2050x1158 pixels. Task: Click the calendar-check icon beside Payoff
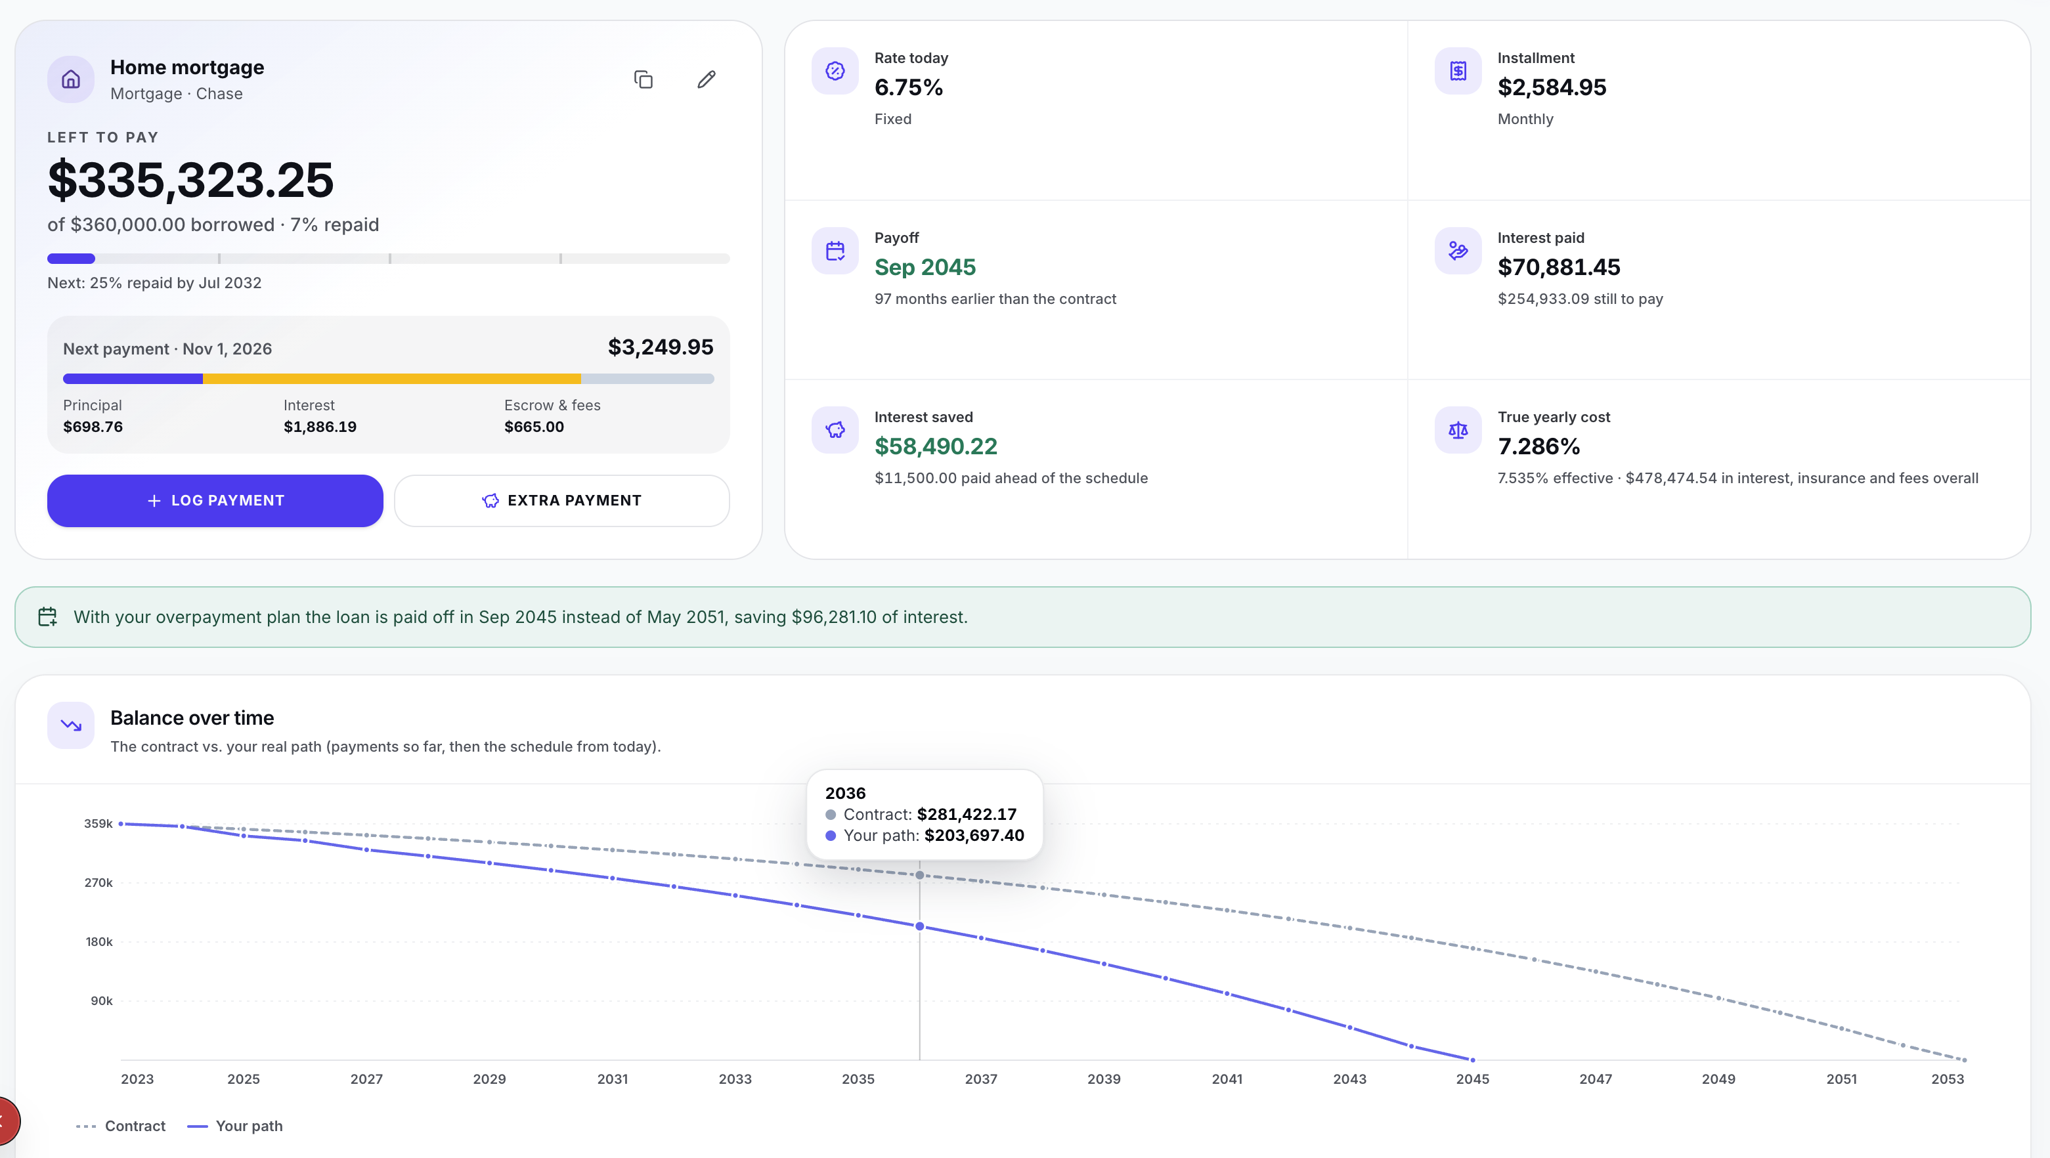click(835, 251)
